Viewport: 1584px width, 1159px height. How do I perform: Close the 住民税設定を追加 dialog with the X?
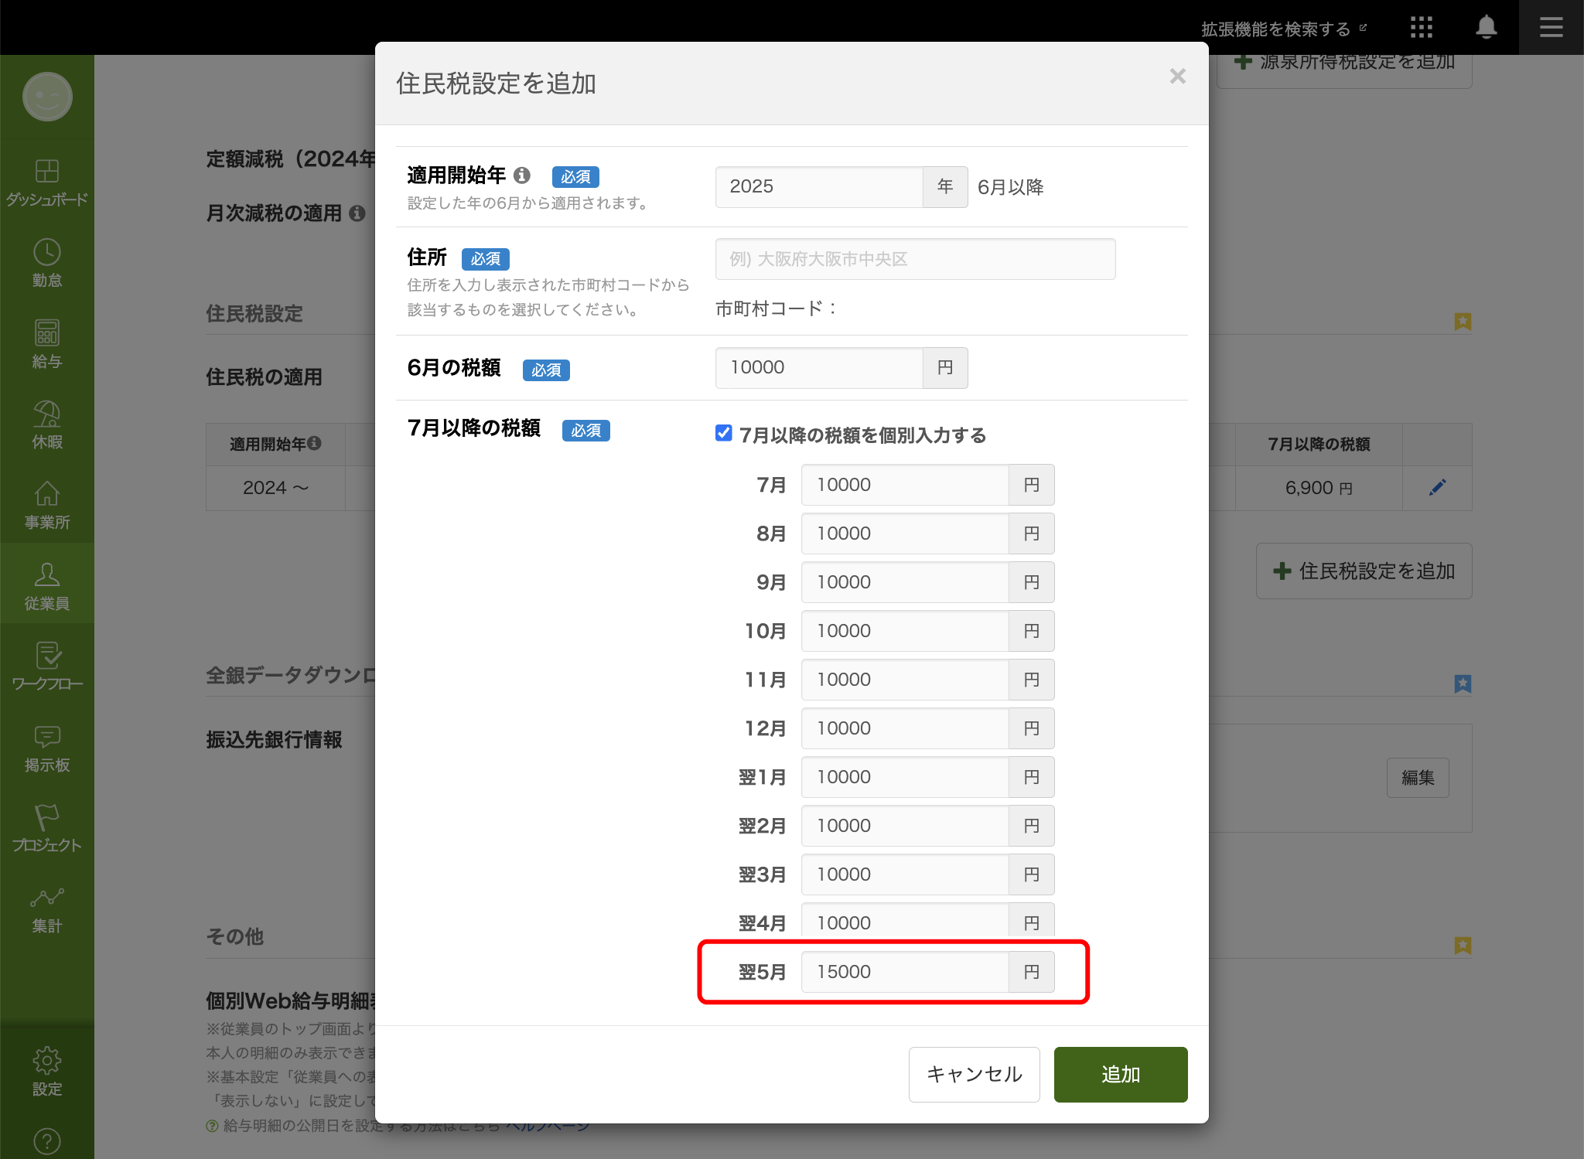coord(1177,76)
